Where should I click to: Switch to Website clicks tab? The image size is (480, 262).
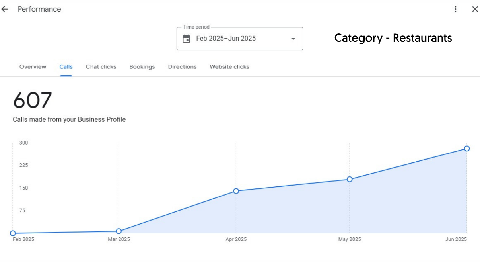pos(229,67)
